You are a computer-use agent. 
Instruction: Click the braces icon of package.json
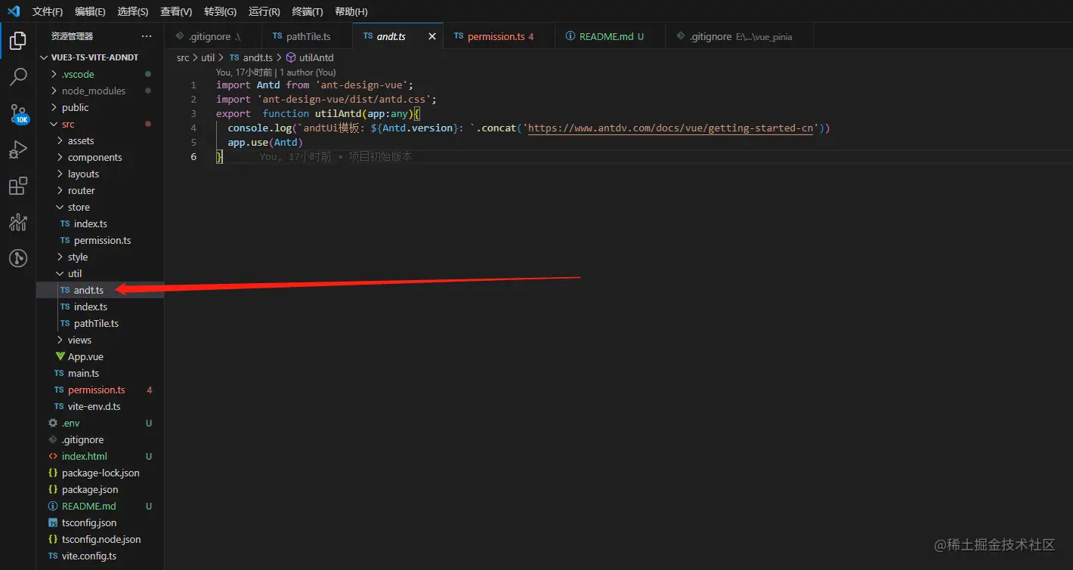click(53, 489)
